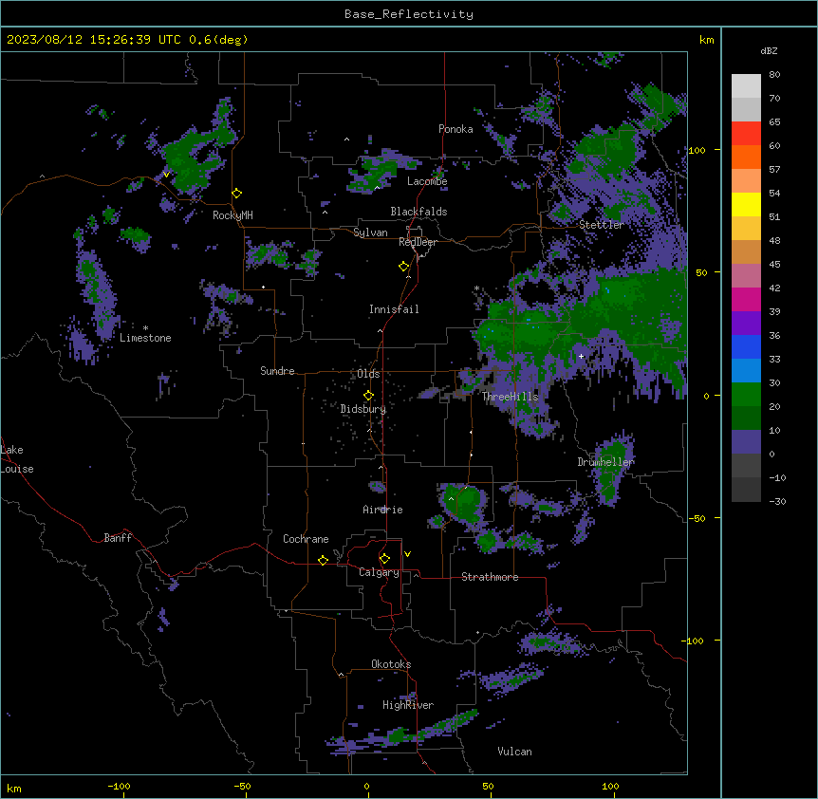Screen dimensions: 818x799
Task: Select the HighRiver label
Action: coord(408,705)
